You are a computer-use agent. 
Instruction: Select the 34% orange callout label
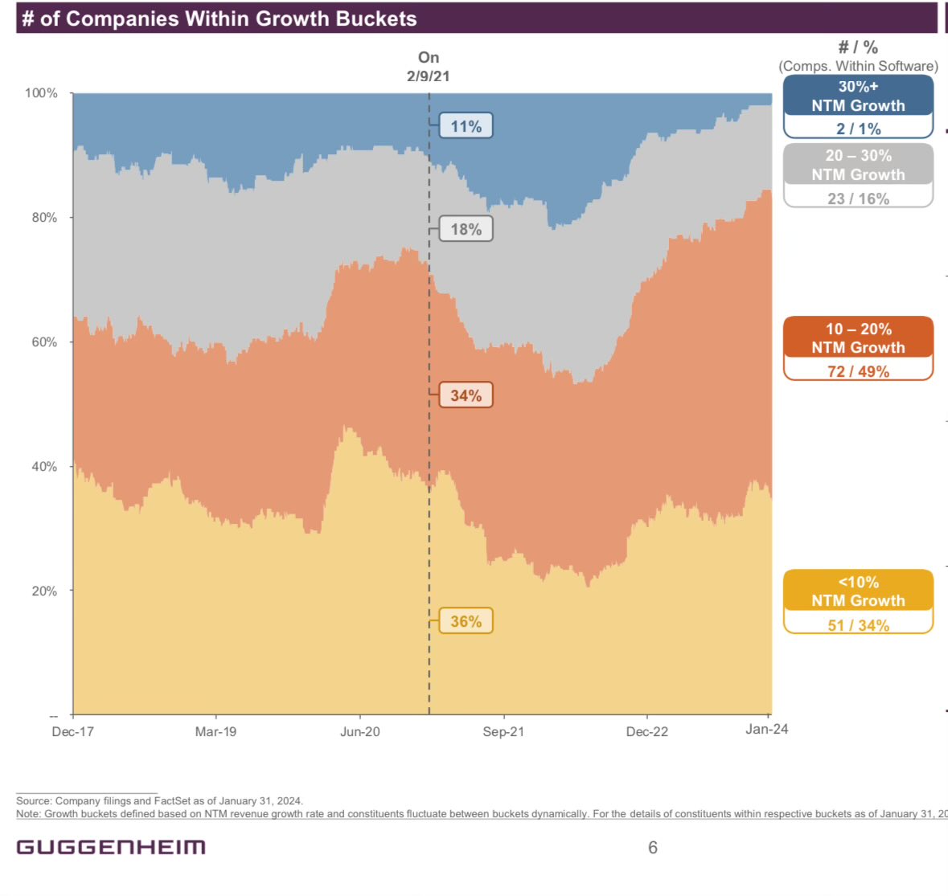click(x=466, y=395)
